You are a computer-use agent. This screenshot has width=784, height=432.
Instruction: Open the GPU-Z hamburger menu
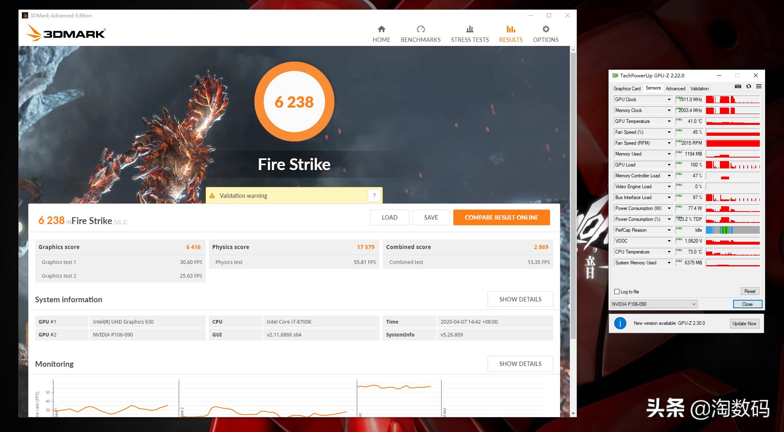(759, 86)
